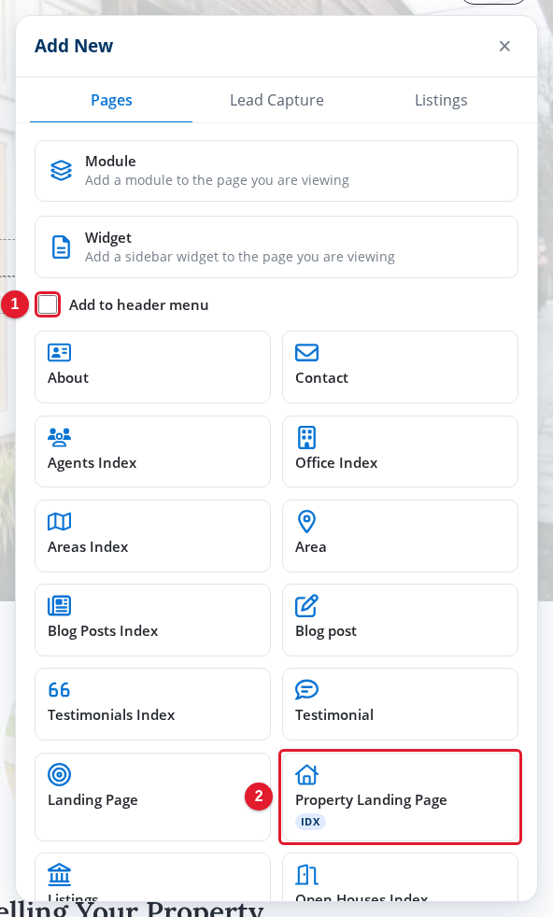Select the Testimonial card
The width and height of the screenshot is (553, 917).
pos(400,703)
